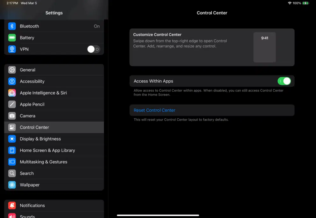316x218 pixels.
Task: Open Display & Brightness settings
Action: click(x=54, y=139)
